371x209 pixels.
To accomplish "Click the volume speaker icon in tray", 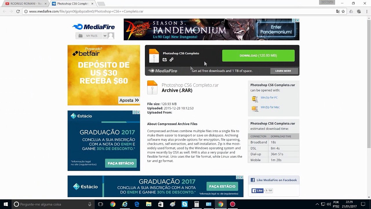I will pos(329,204).
